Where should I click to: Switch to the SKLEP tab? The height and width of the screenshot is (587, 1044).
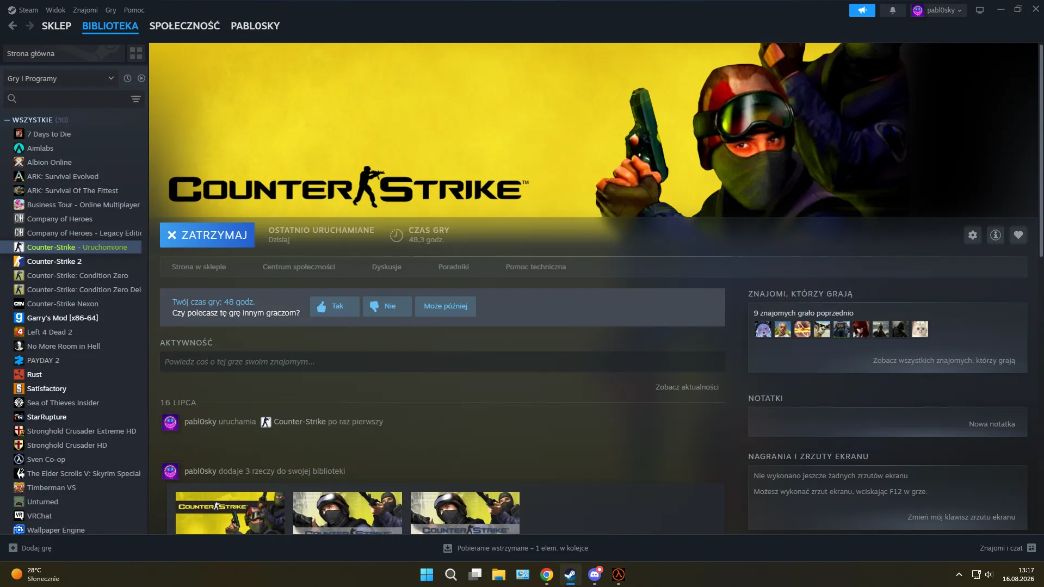57,26
